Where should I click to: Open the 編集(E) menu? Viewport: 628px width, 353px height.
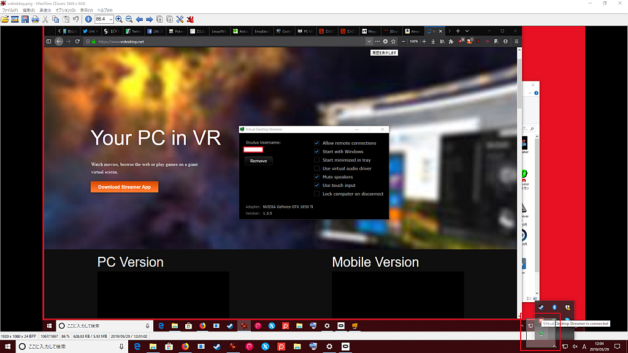coord(28,10)
